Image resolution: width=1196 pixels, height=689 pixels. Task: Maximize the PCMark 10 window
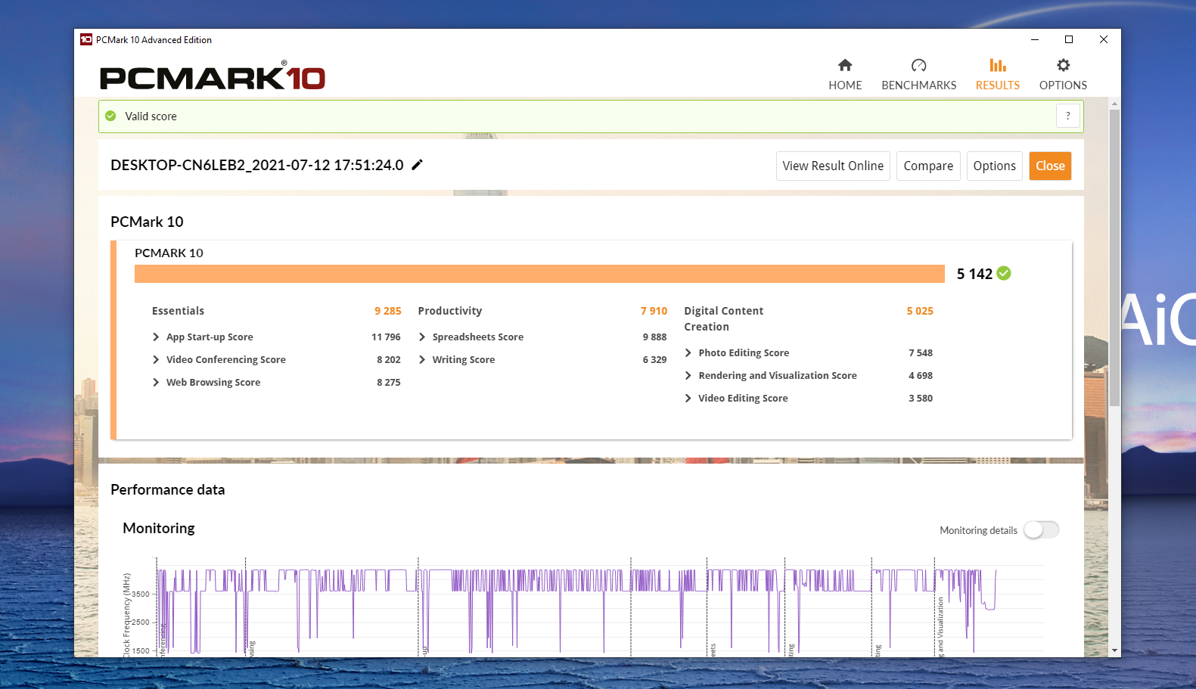(1069, 39)
